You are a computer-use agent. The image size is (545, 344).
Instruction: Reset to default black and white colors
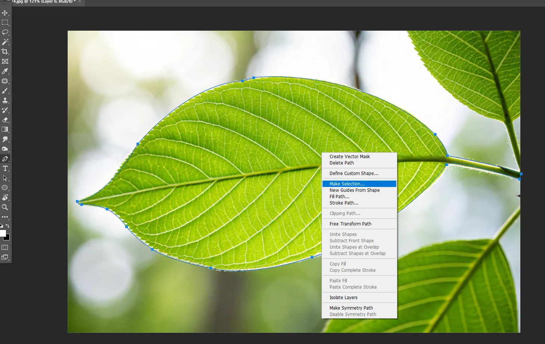(1, 226)
